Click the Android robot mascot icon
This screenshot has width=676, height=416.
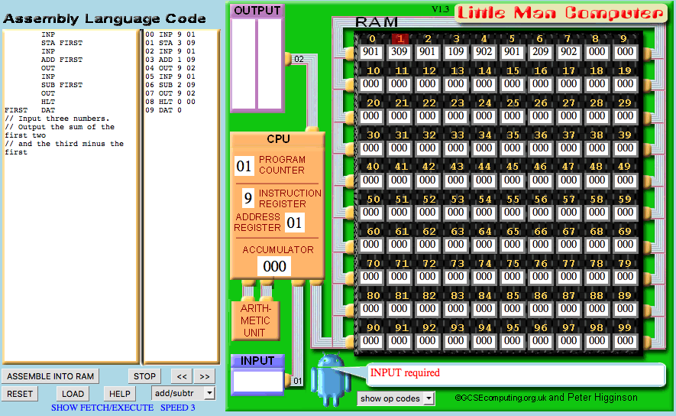(330, 380)
